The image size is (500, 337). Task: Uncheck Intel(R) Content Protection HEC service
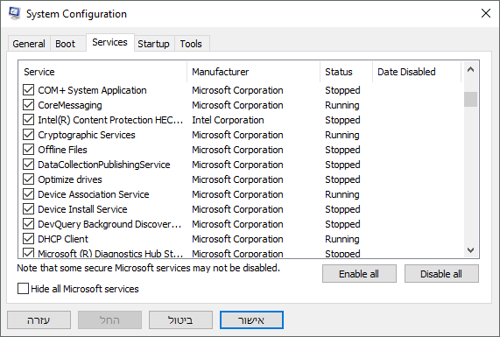click(x=28, y=120)
